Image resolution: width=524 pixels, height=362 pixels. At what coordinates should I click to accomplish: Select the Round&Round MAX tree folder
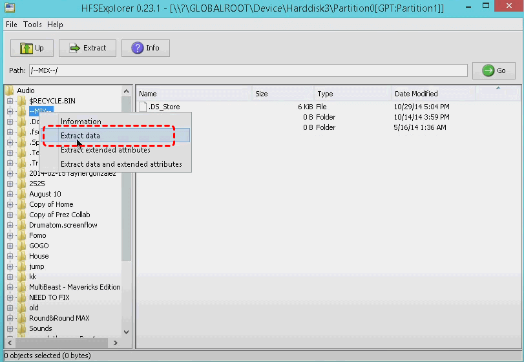[59, 318]
